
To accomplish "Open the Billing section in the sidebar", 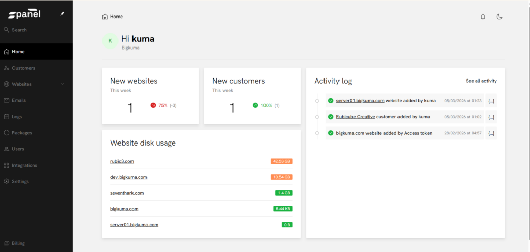I will coord(18,243).
